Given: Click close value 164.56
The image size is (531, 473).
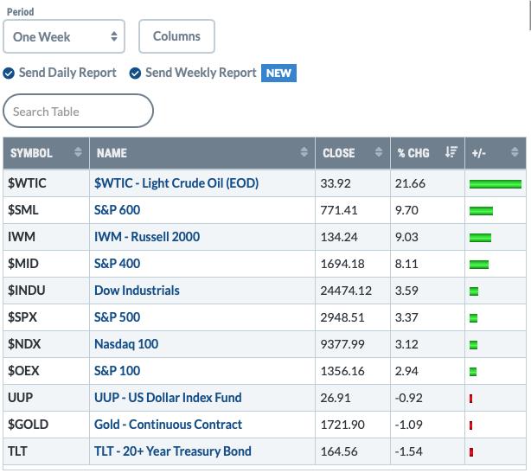Looking at the screenshot, I should (x=339, y=451).
